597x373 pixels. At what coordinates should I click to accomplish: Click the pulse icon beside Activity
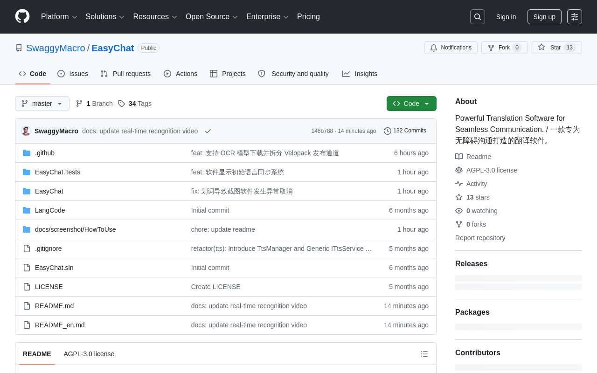click(459, 184)
